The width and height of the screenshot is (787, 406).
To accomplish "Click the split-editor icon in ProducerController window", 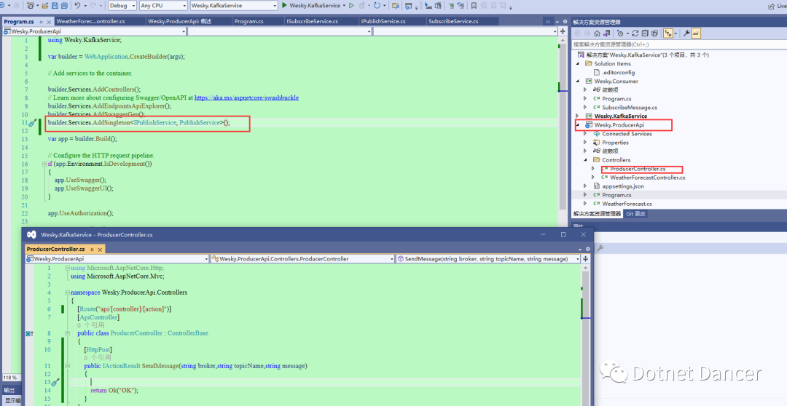I will pyautogui.click(x=585, y=258).
